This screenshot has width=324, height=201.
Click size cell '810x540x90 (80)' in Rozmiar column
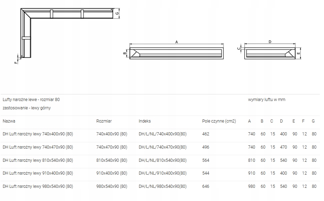(x=112, y=160)
